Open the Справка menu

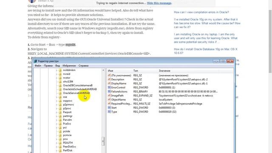pyautogui.click(x=83, y=66)
